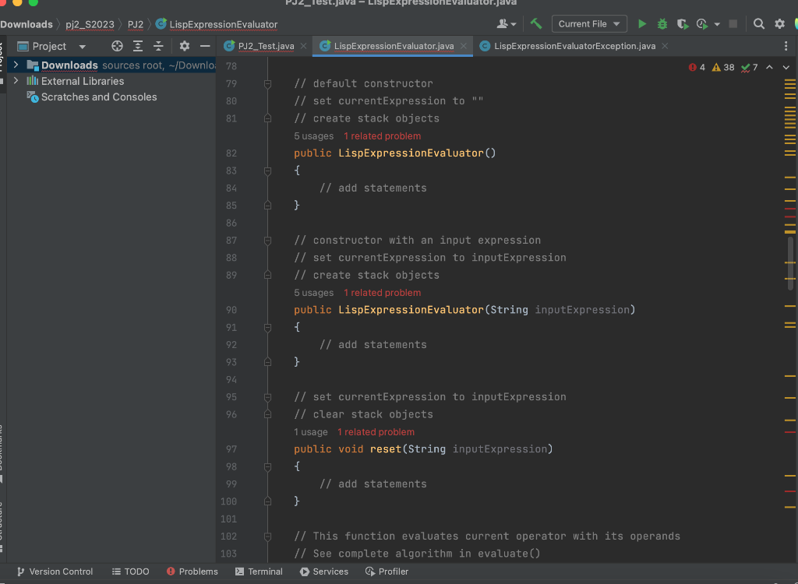Start debugging with the bug icon
Viewport: 798px width, 584px height.
[x=662, y=24]
